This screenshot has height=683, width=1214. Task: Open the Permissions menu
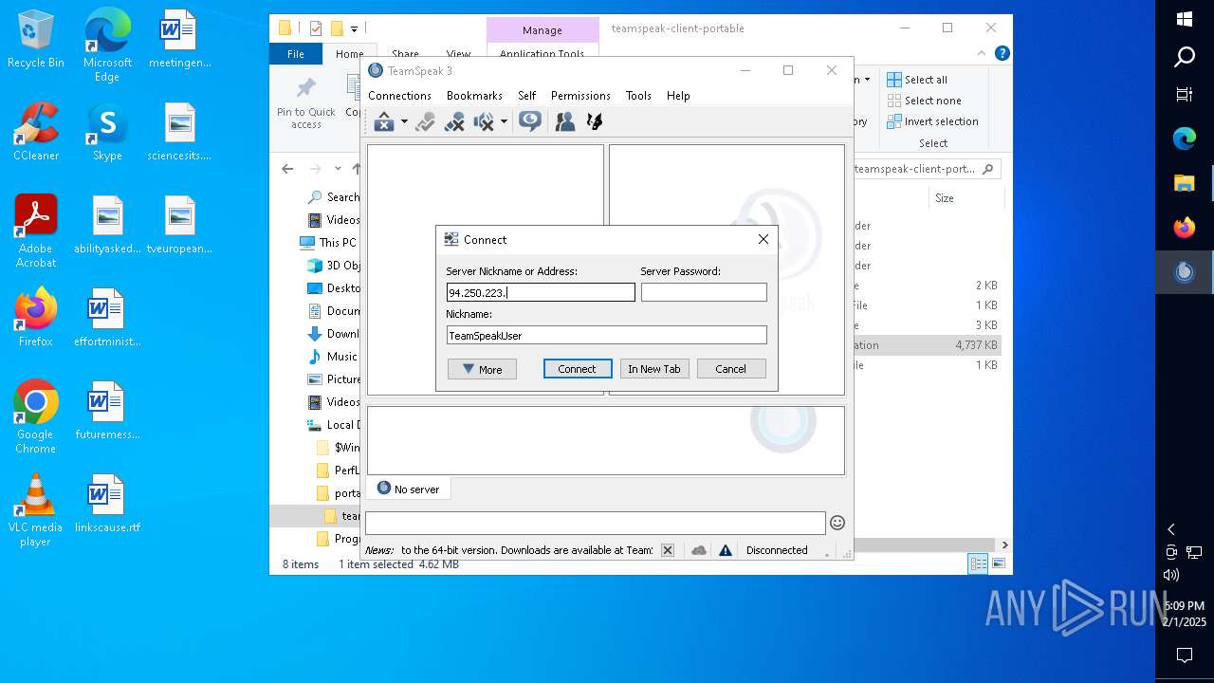coord(580,96)
